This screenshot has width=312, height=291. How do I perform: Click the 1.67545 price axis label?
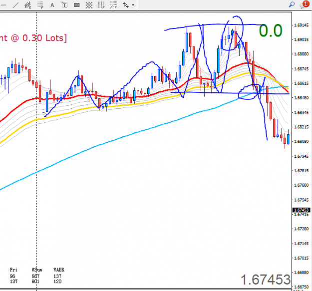click(x=301, y=200)
